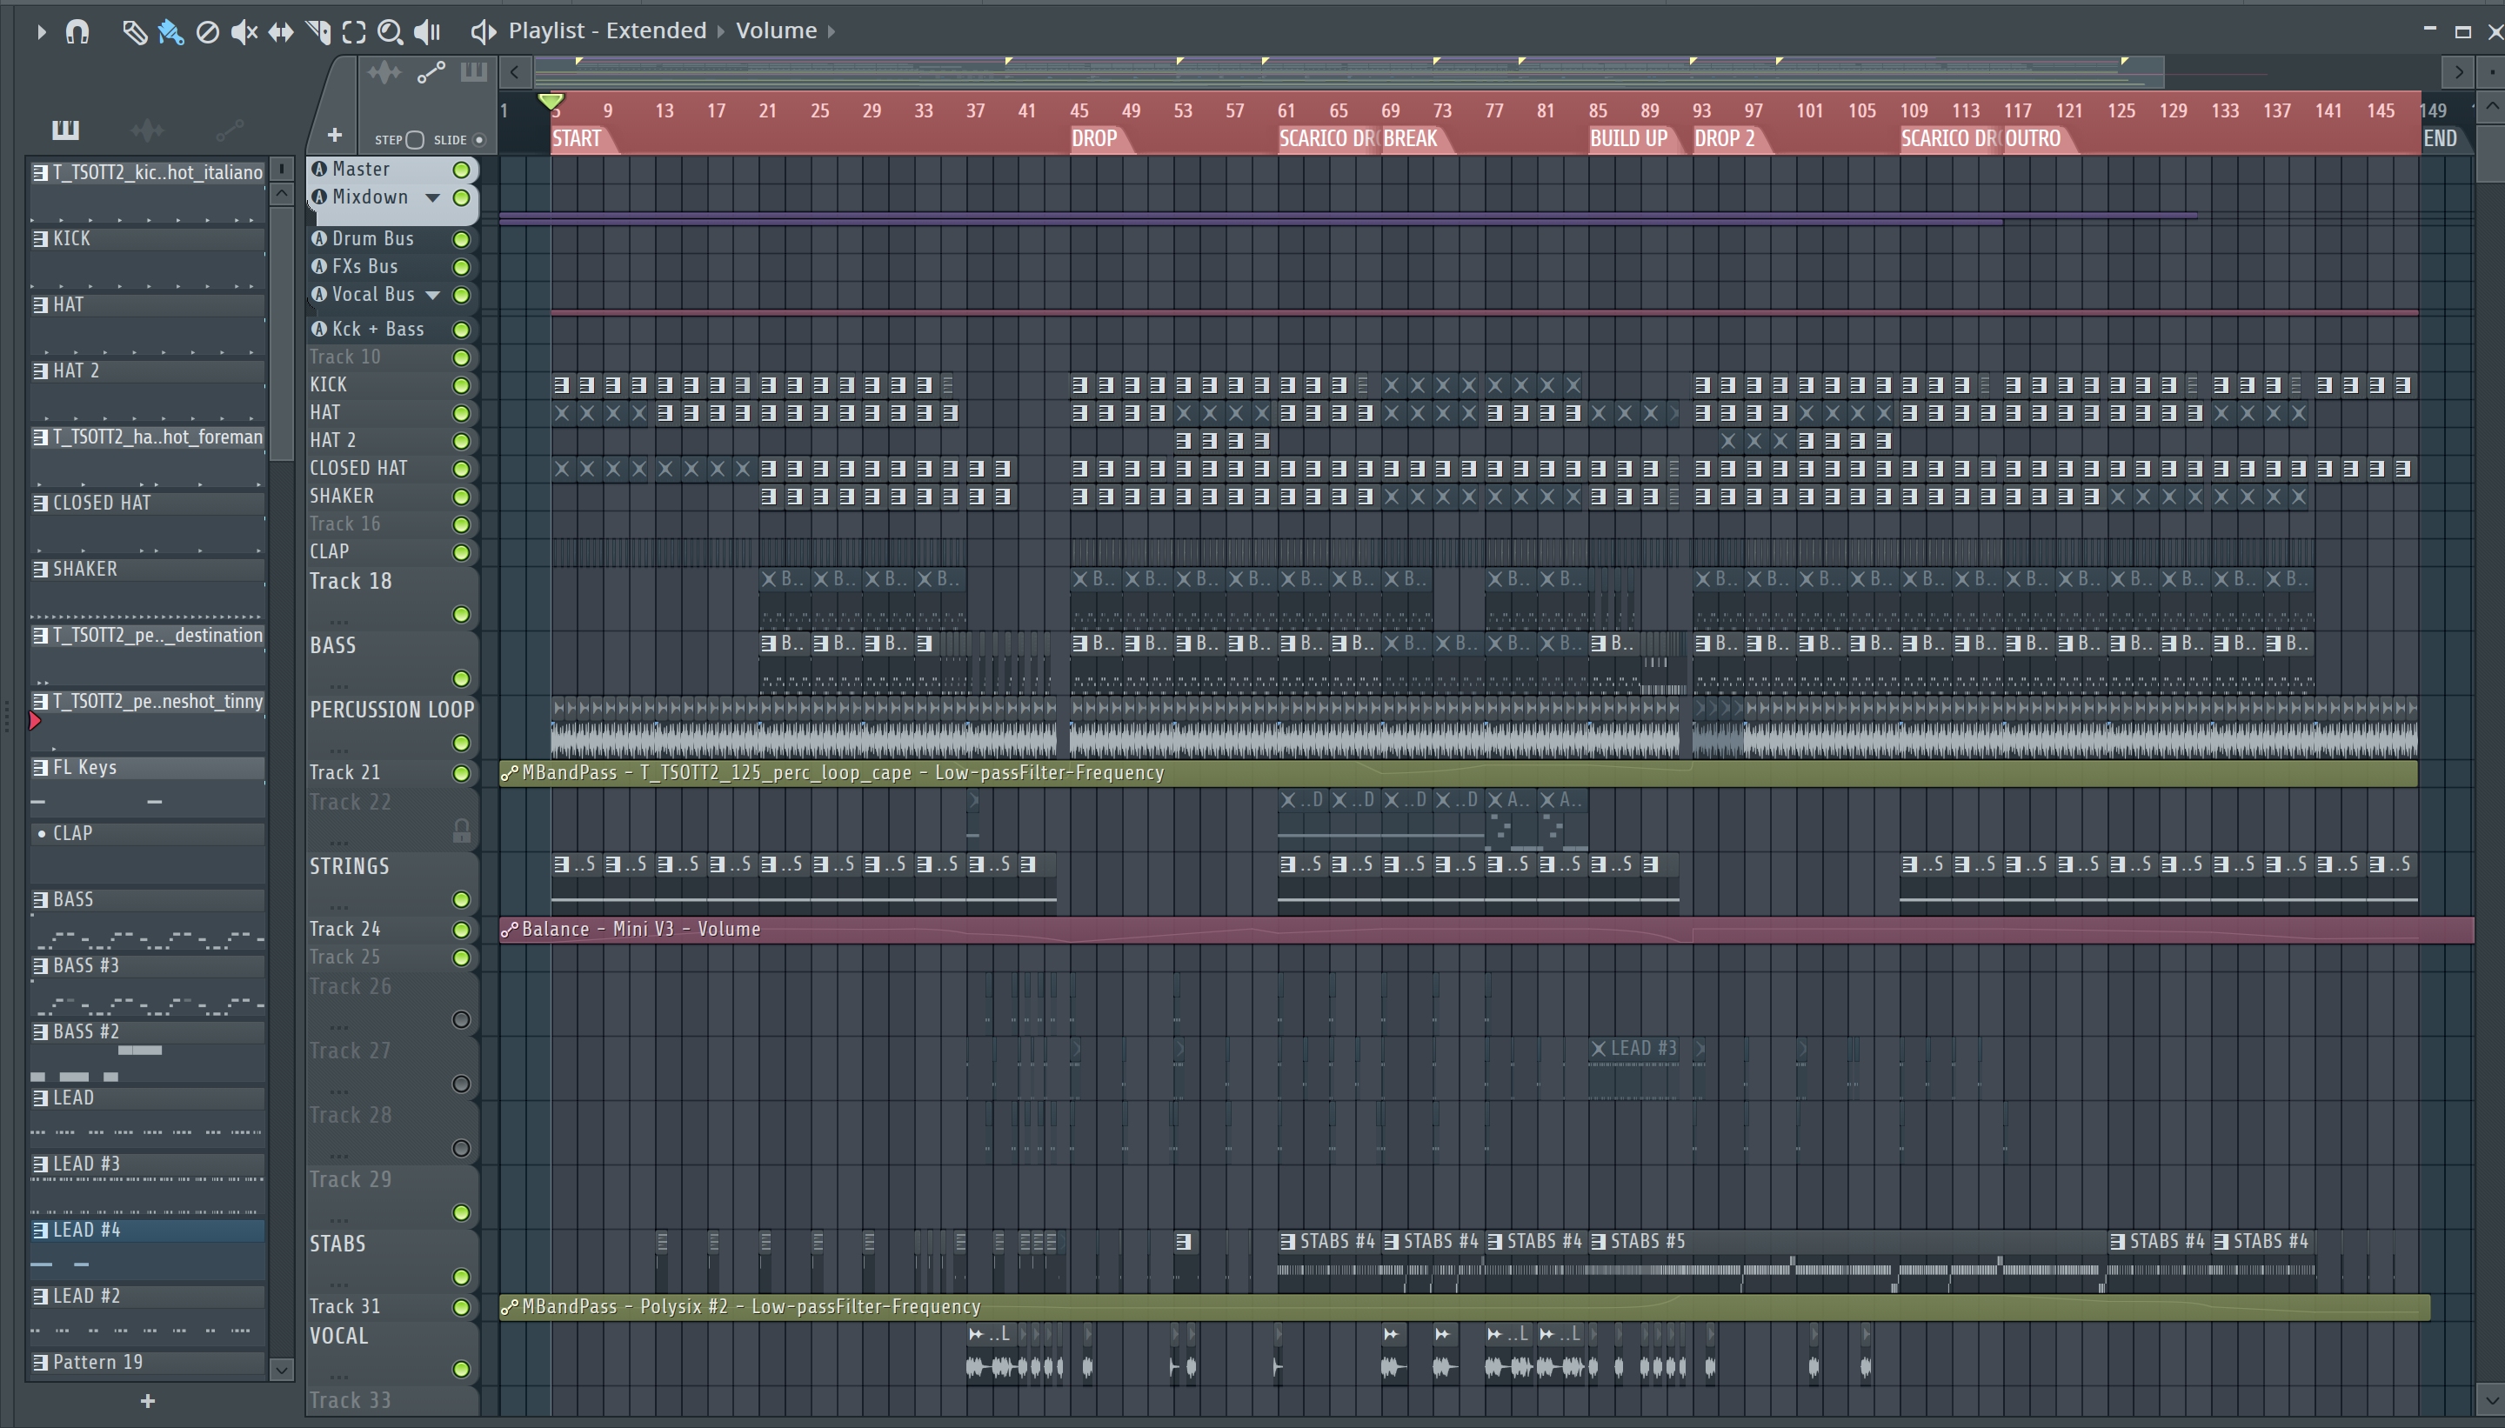Jump to the OUTRO marker
This screenshot has height=1428, width=2505.
[2034, 138]
